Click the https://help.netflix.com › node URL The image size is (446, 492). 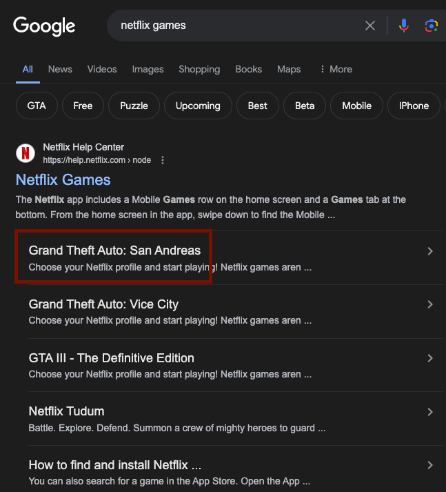tap(97, 160)
